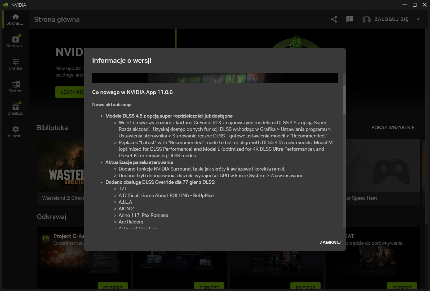Open the Grafika sliders icon
The width and height of the screenshot is (430, 291).
[x=15, y=62]
